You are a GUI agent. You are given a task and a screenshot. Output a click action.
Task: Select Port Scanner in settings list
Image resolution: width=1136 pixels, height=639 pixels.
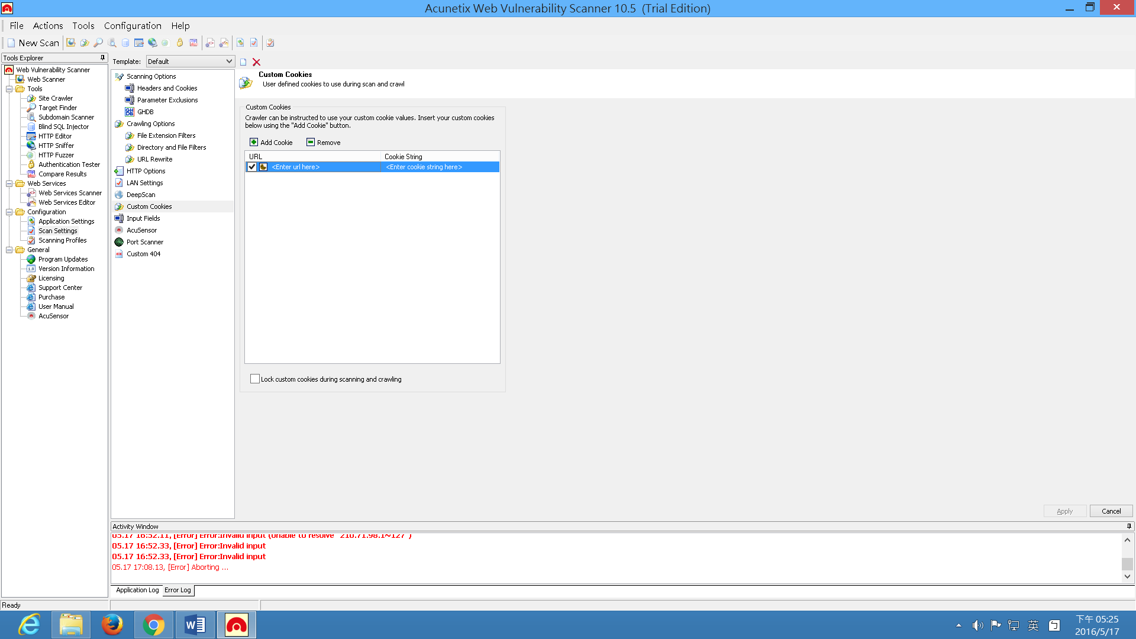point(145,242)
